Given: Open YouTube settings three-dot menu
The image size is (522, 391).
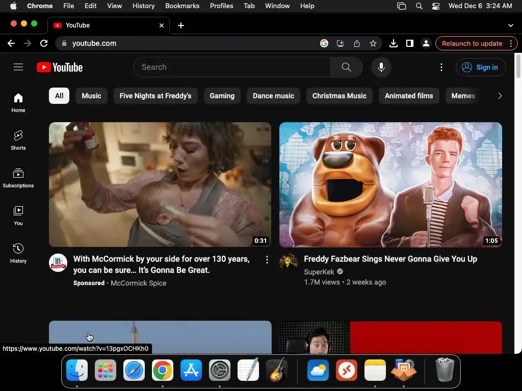Looking at the screenshot, I should (x=441, y=67).
